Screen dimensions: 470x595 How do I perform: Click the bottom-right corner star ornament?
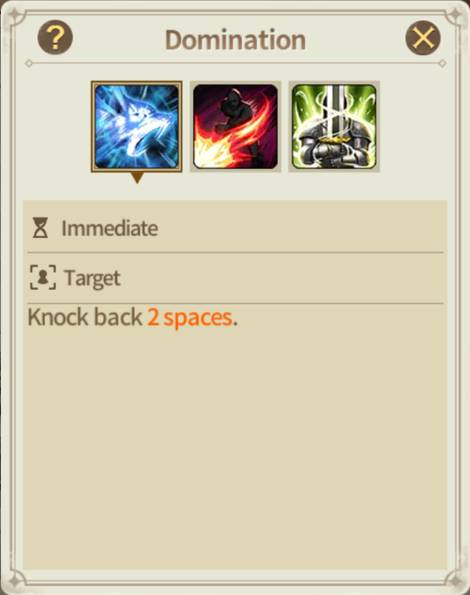click(454, 581)
